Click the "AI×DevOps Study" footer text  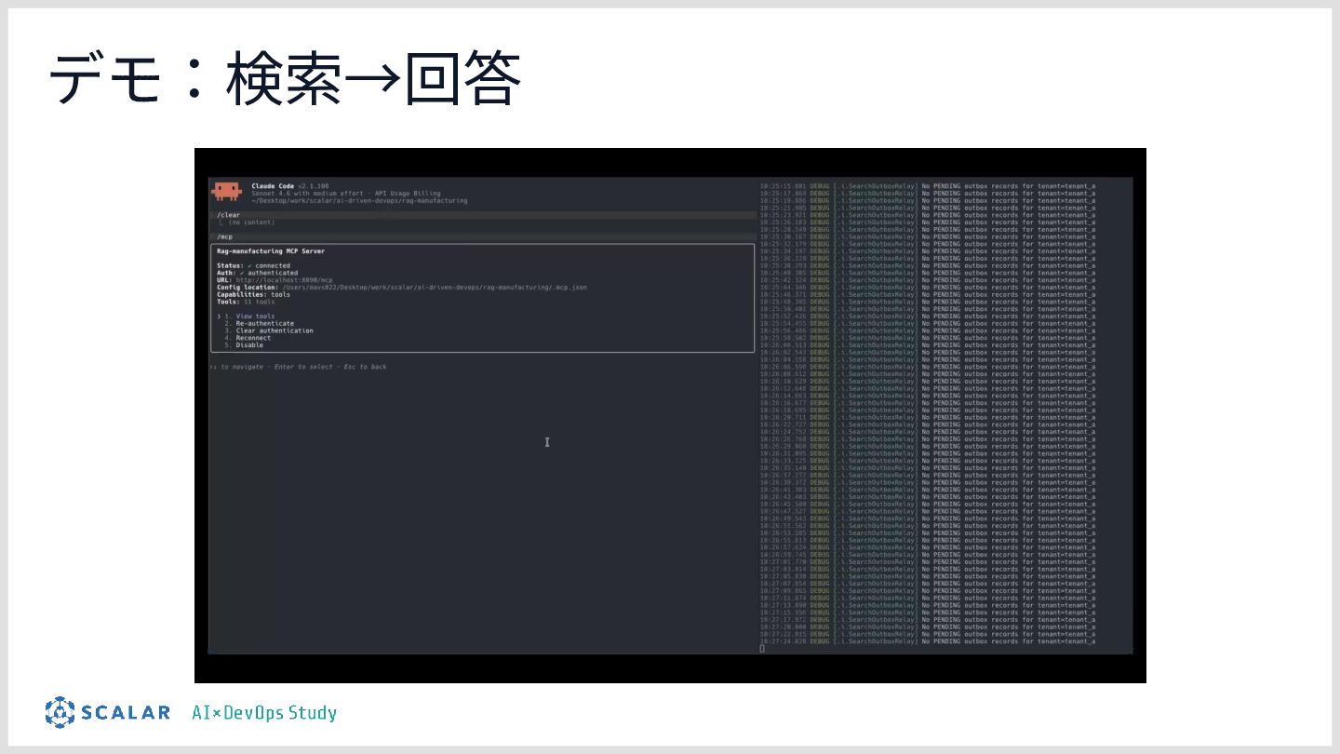tap(264, 713)
